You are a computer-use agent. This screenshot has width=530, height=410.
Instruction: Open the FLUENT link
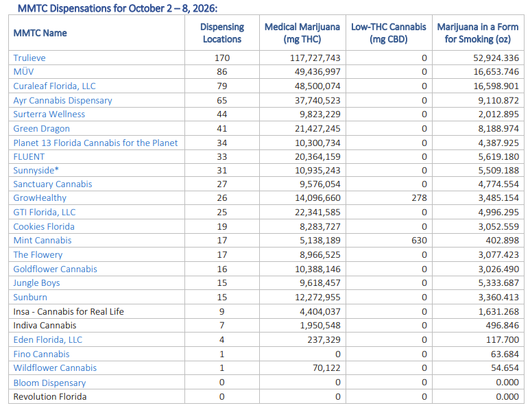tap(29, 157)
